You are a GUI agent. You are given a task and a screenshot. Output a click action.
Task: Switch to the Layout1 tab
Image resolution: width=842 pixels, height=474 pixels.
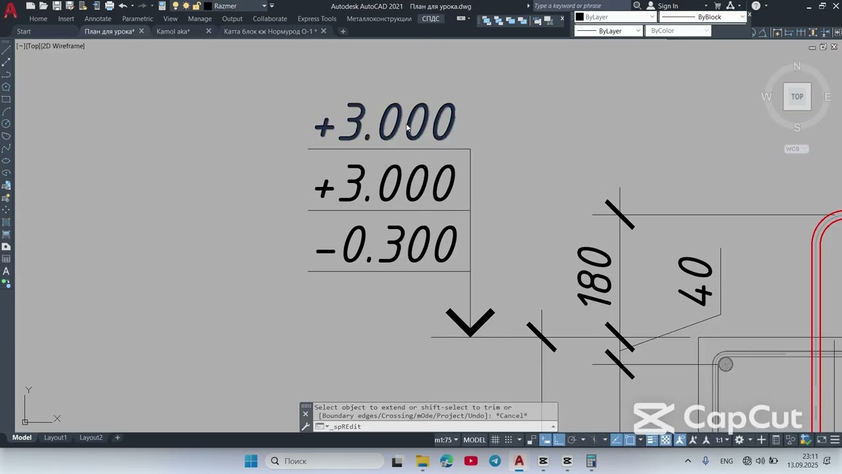coord(55,437)
